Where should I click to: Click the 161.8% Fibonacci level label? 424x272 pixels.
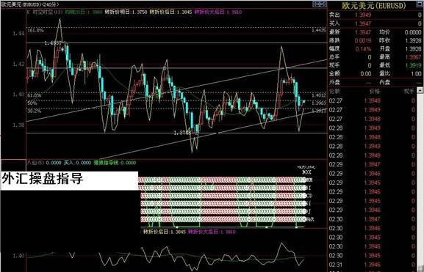[35, 31]
